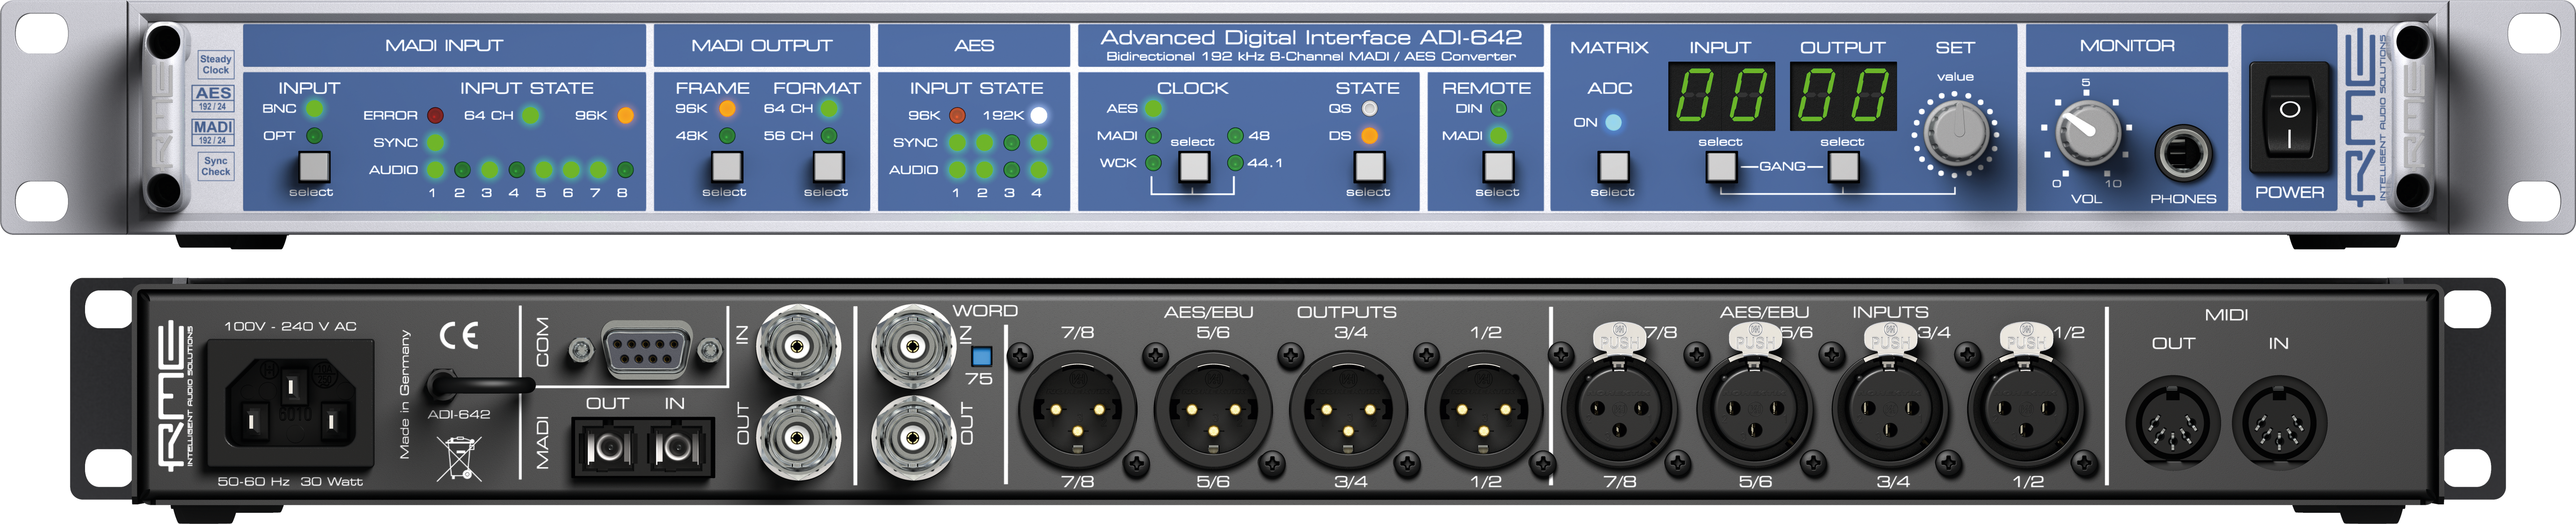Click the MADI input BNC LED
The width and height of the screenshot is (2576, 524).
[x=314, y=108]
